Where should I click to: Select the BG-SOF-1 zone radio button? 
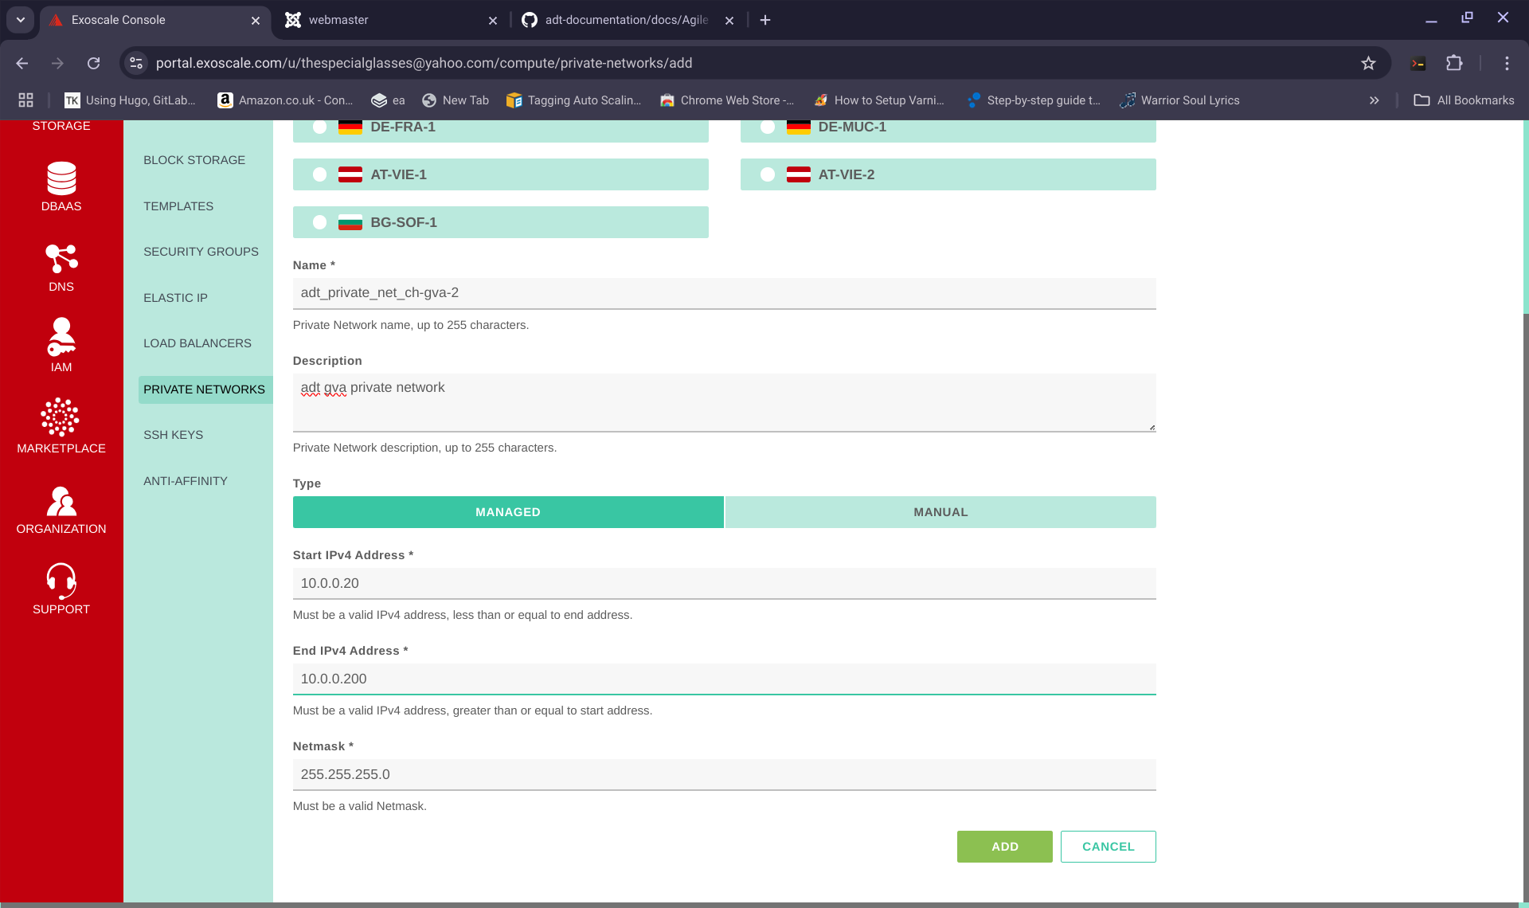tap(319, 222)
